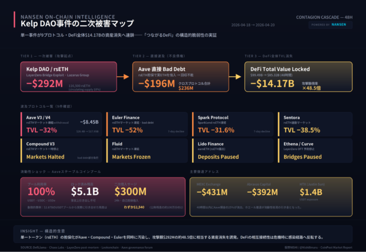The height and width of the screenshot is (252, 366).
Task: Click the 100% pool utilization figure
Action: tap(41, 191)
